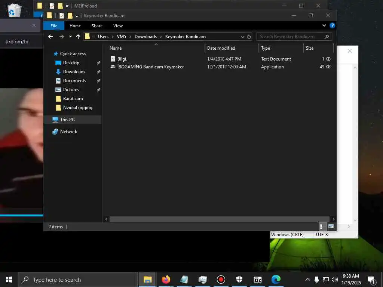
Task: Open the quick access toolbar customize dropdown
Action: pos(77,16)
